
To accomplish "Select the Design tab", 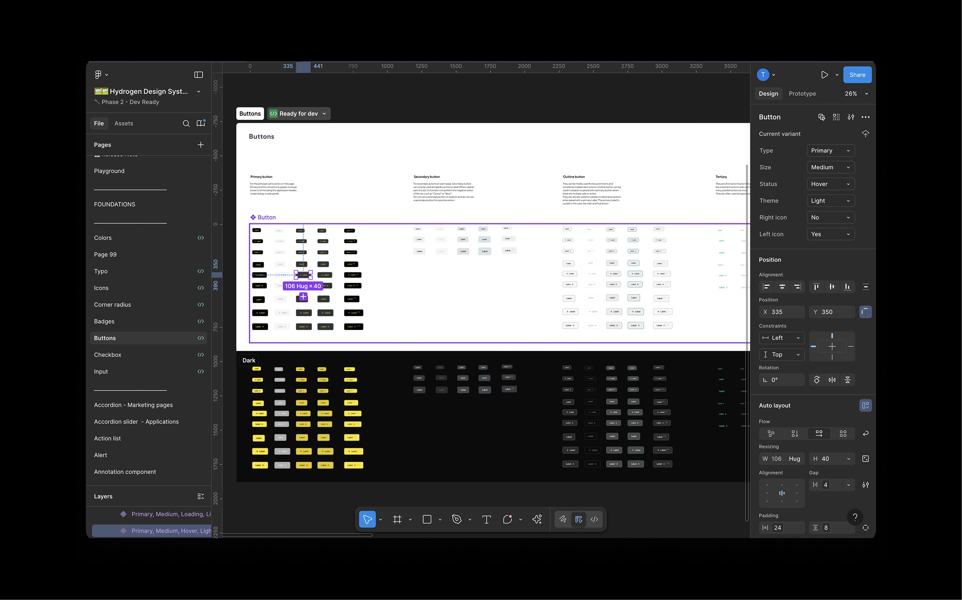I will click(768, 94).
